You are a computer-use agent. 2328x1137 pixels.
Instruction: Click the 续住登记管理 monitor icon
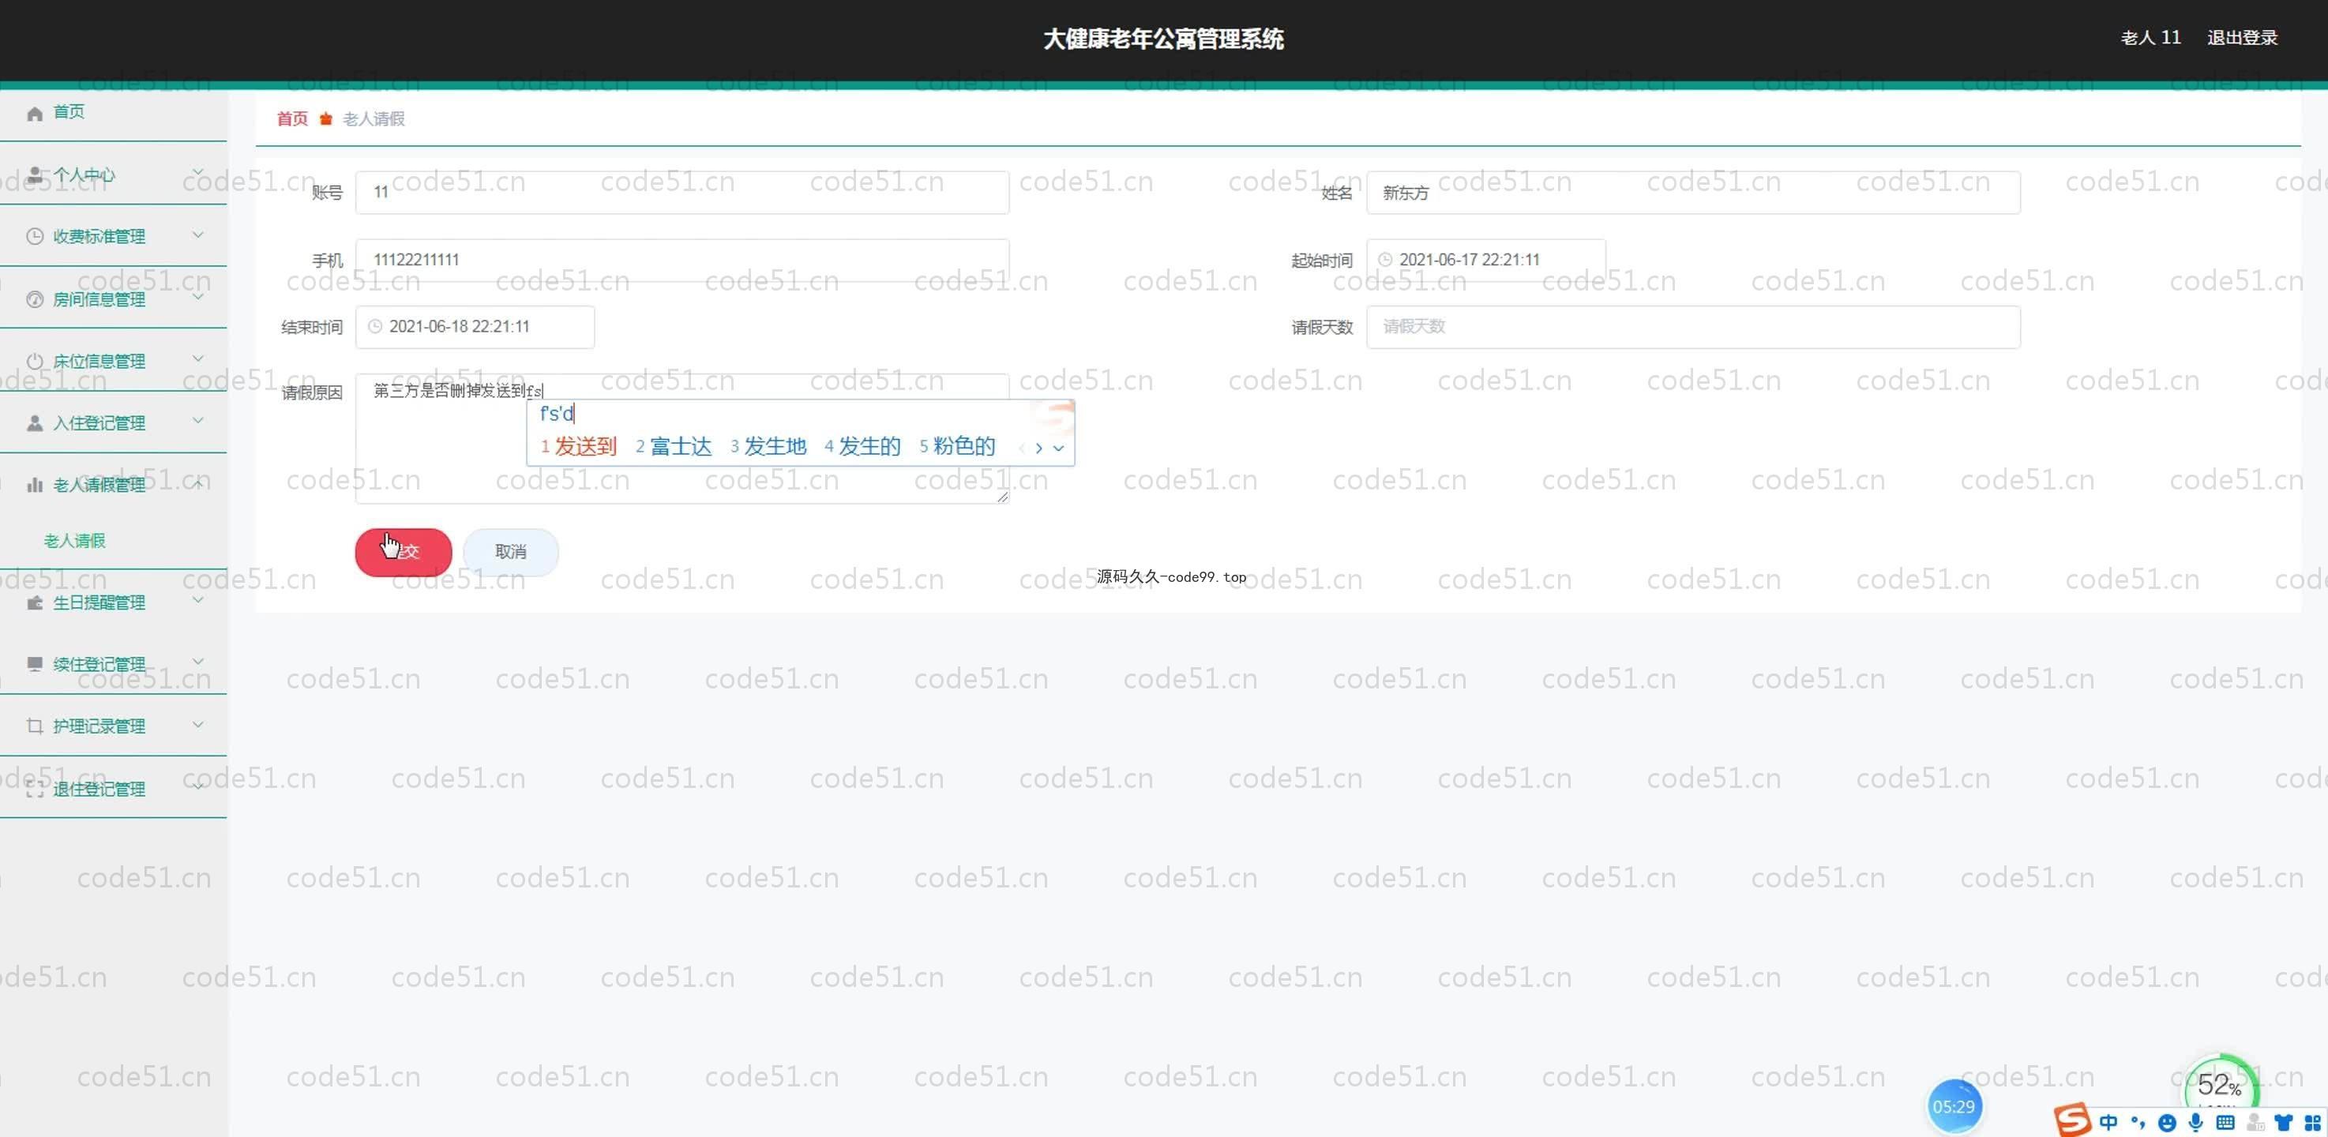coord(34,664)
